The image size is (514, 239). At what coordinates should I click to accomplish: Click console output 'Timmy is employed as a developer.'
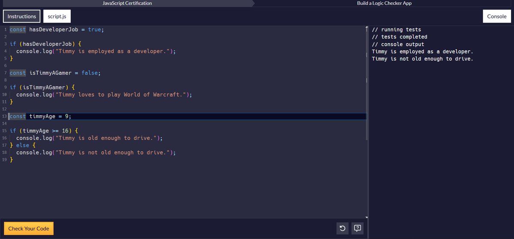[422, 51]
